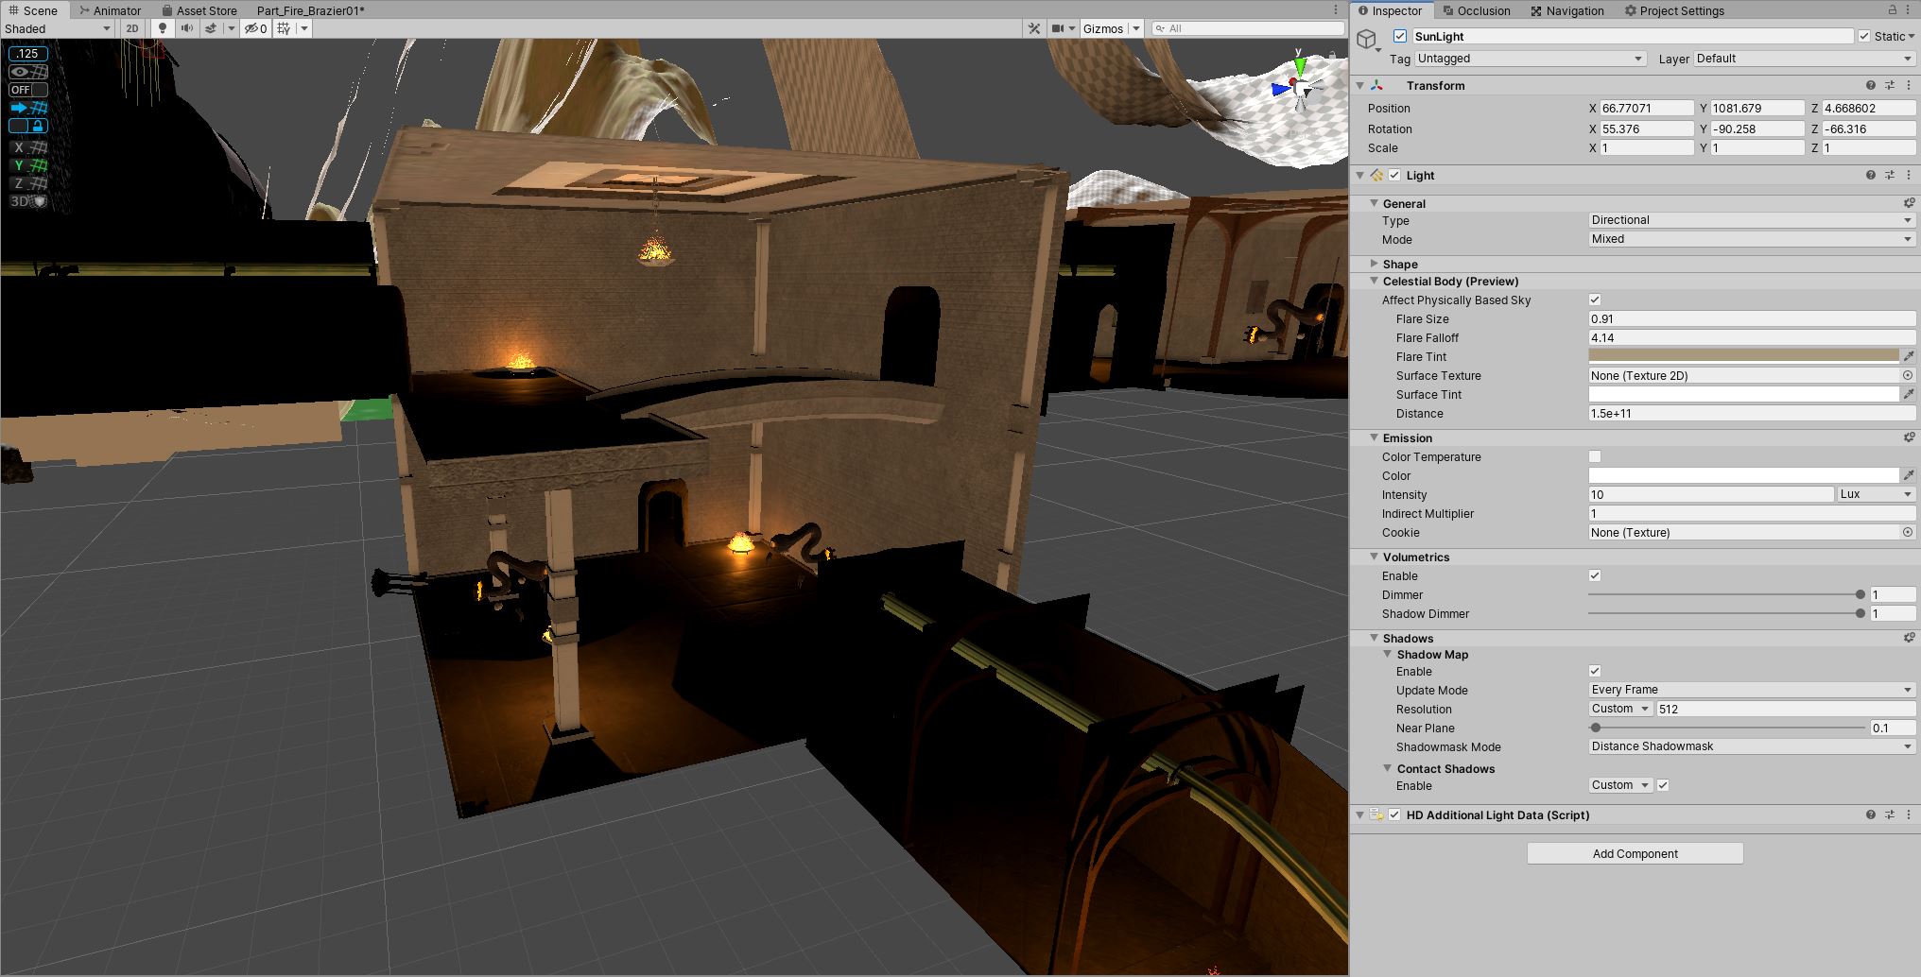
Task: Click the component tools icon in Scene toolbar
Action: (x=1033, y=28)
